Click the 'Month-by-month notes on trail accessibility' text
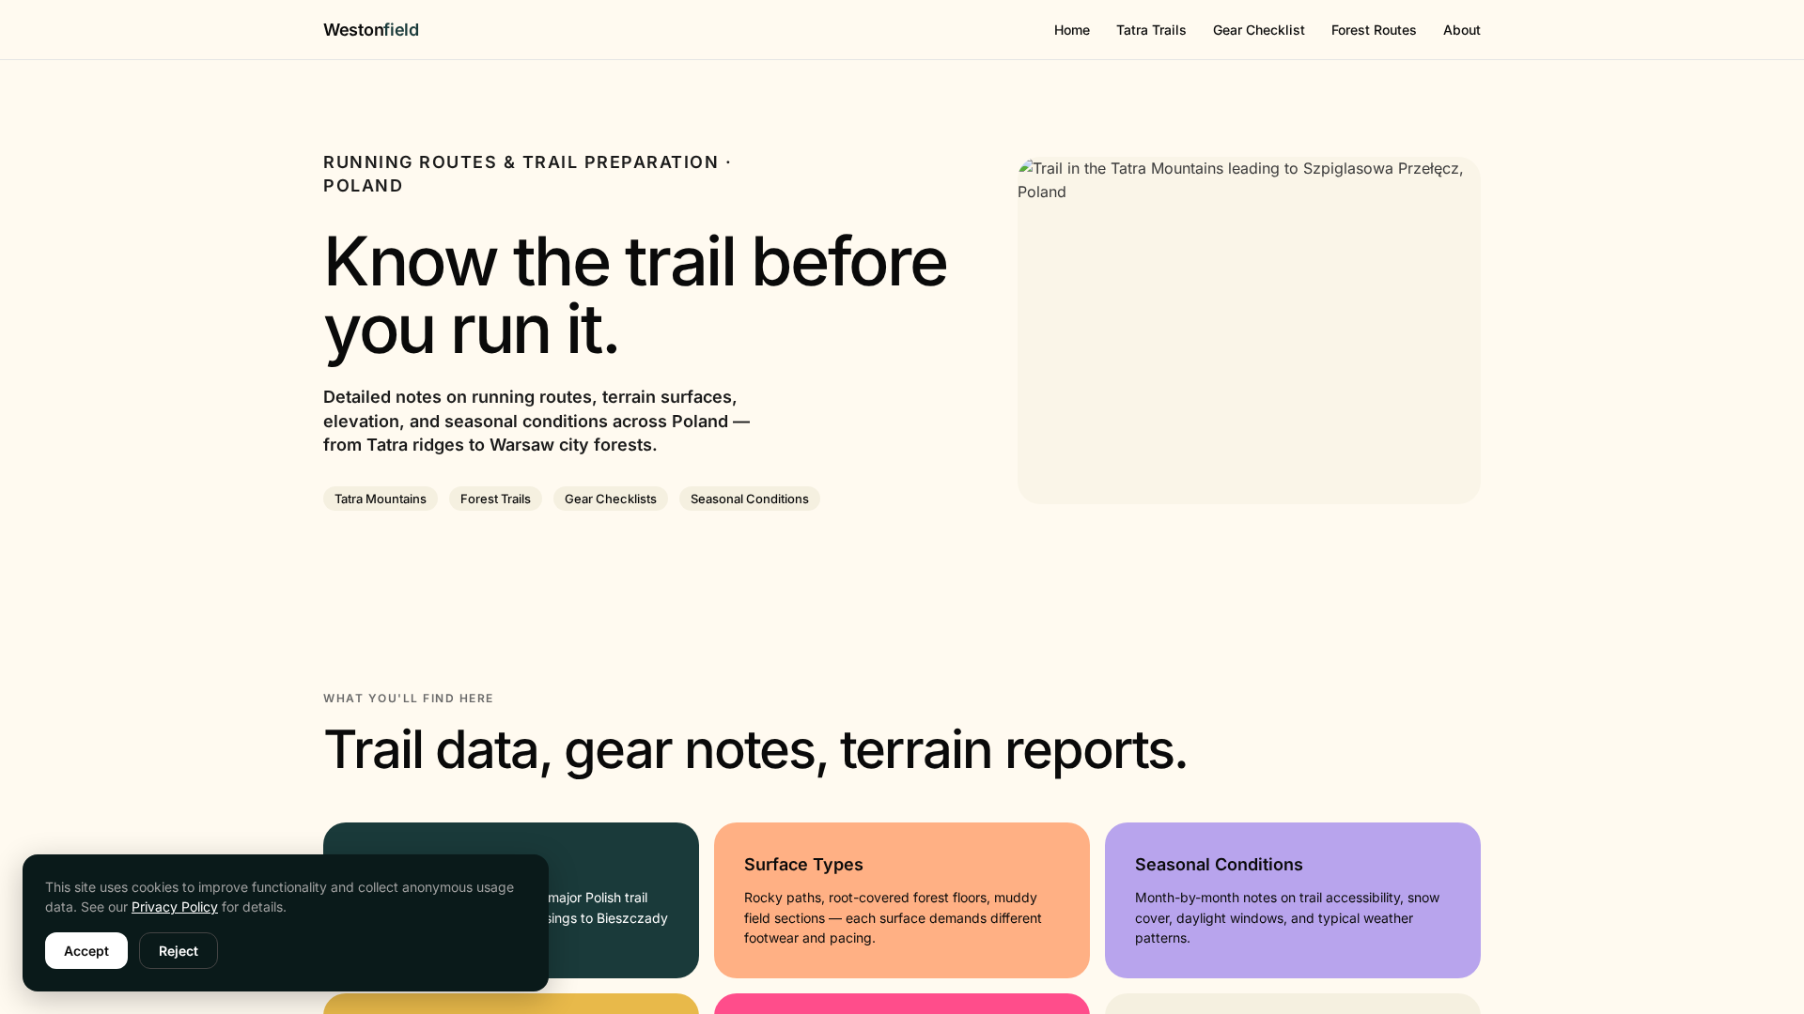Image resolution: width=1804 pixels, height=1014 pixels. [x=1287, y=918]
